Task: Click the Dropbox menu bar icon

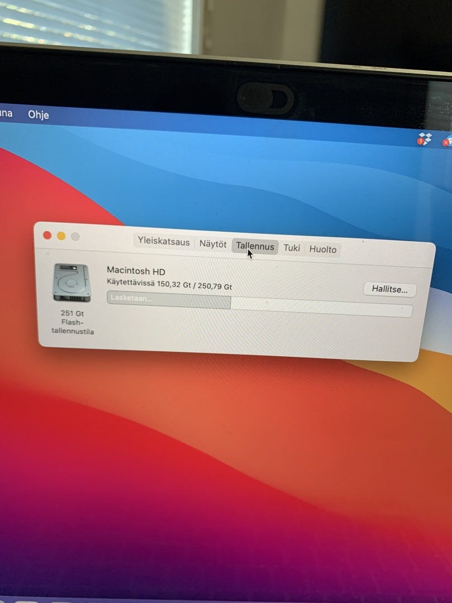Action: click(x=425, y=138)
